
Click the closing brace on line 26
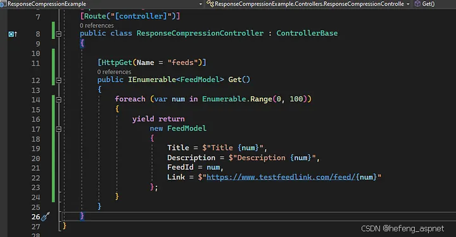[82, 216]
